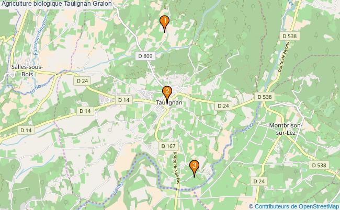Click the D 809 road shield
The image size is (340, 210).
tap(145, 56)
